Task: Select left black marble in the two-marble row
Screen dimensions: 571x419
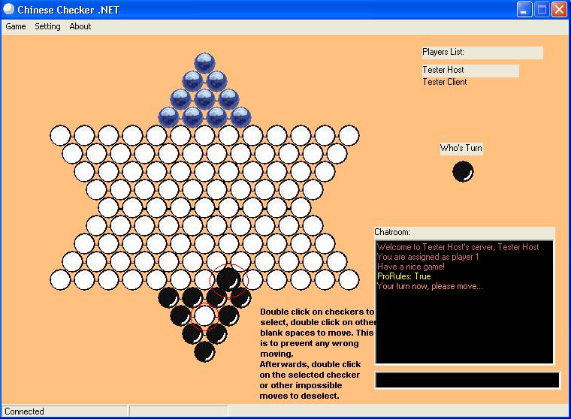Action: [192, 334]
